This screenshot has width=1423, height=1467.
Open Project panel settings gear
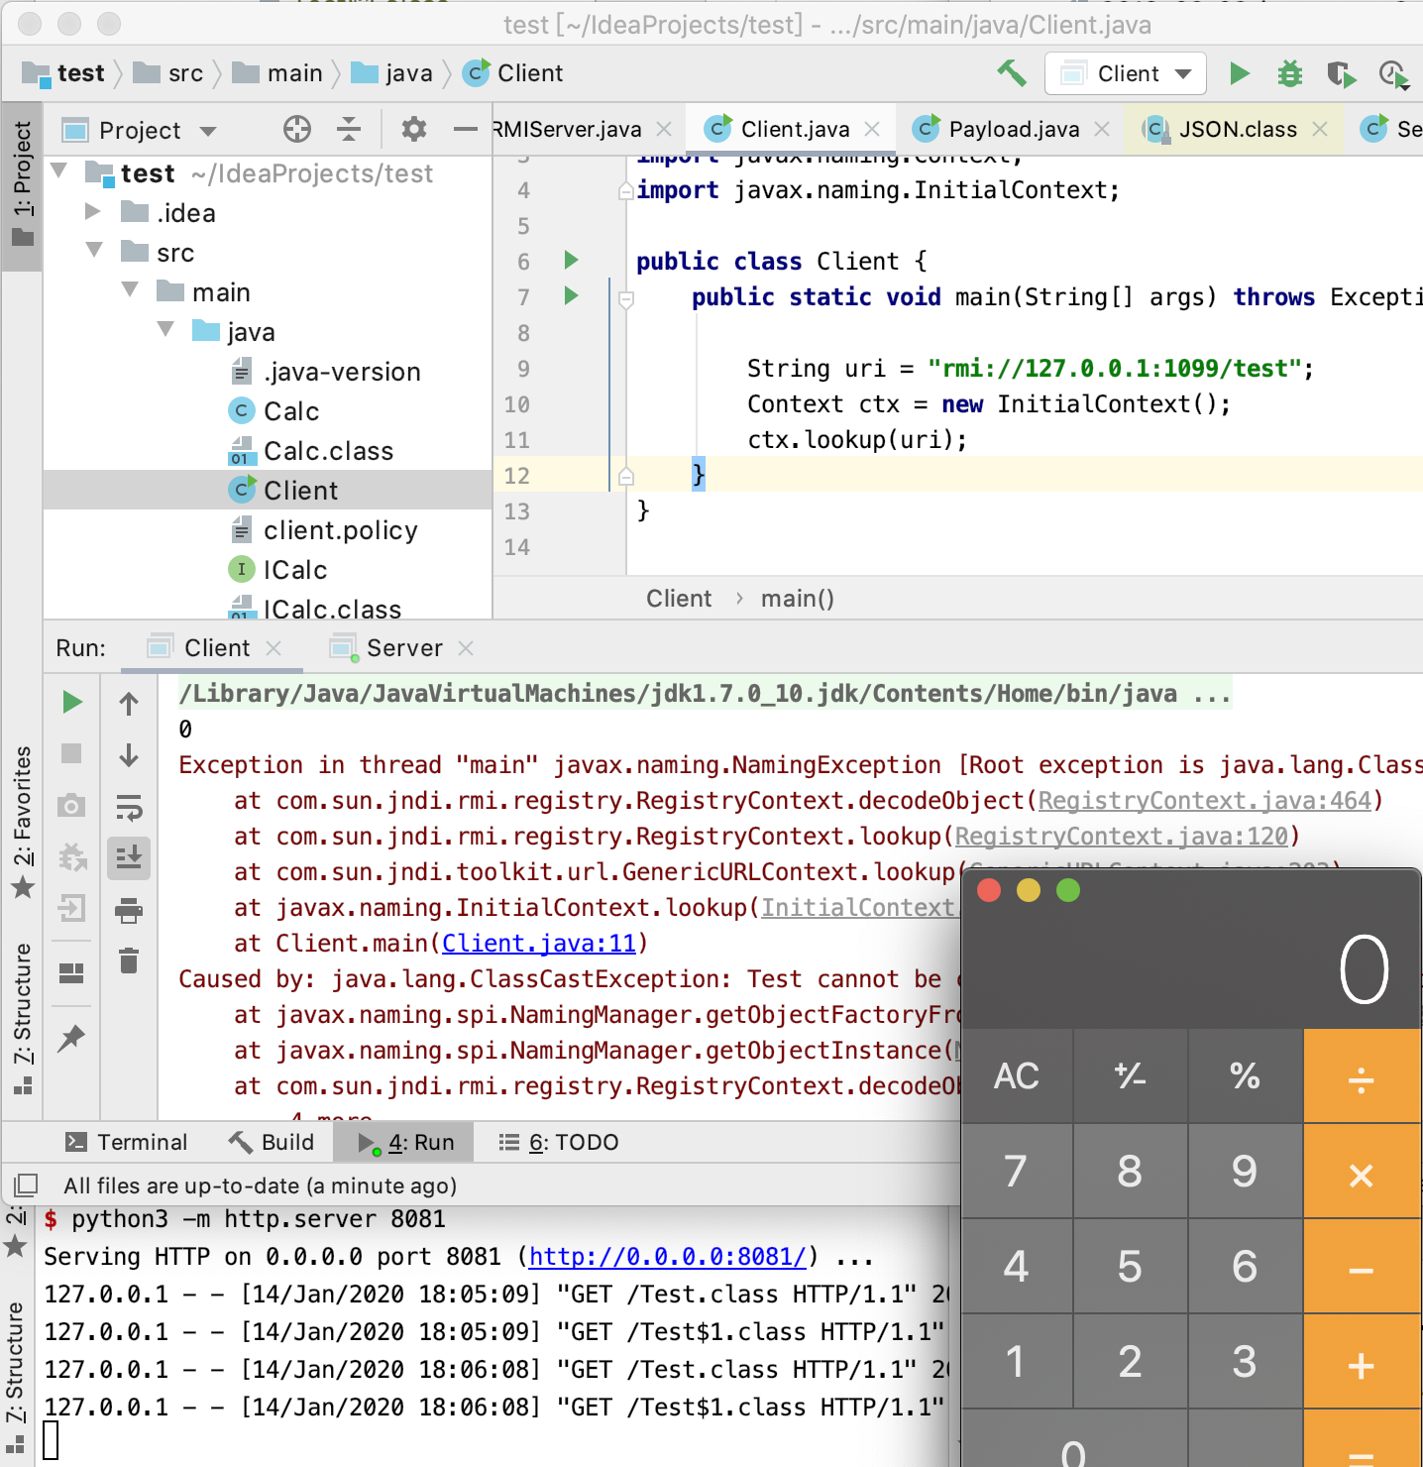tap(414, 129)
